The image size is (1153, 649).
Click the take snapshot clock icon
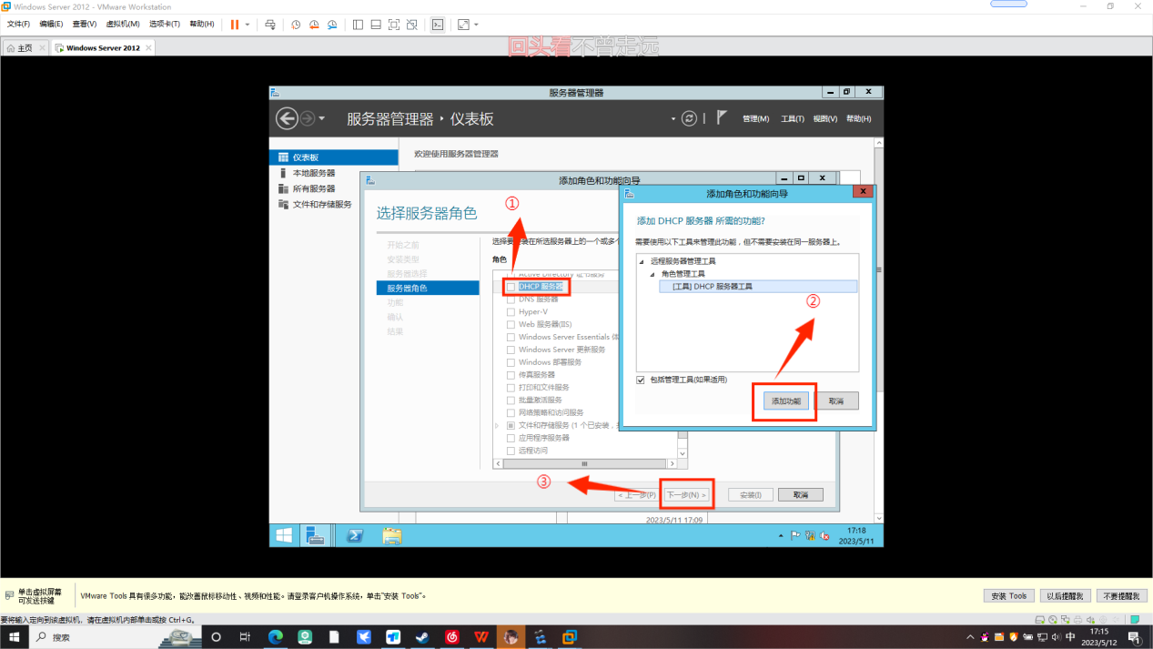click(x=296, y=25)
